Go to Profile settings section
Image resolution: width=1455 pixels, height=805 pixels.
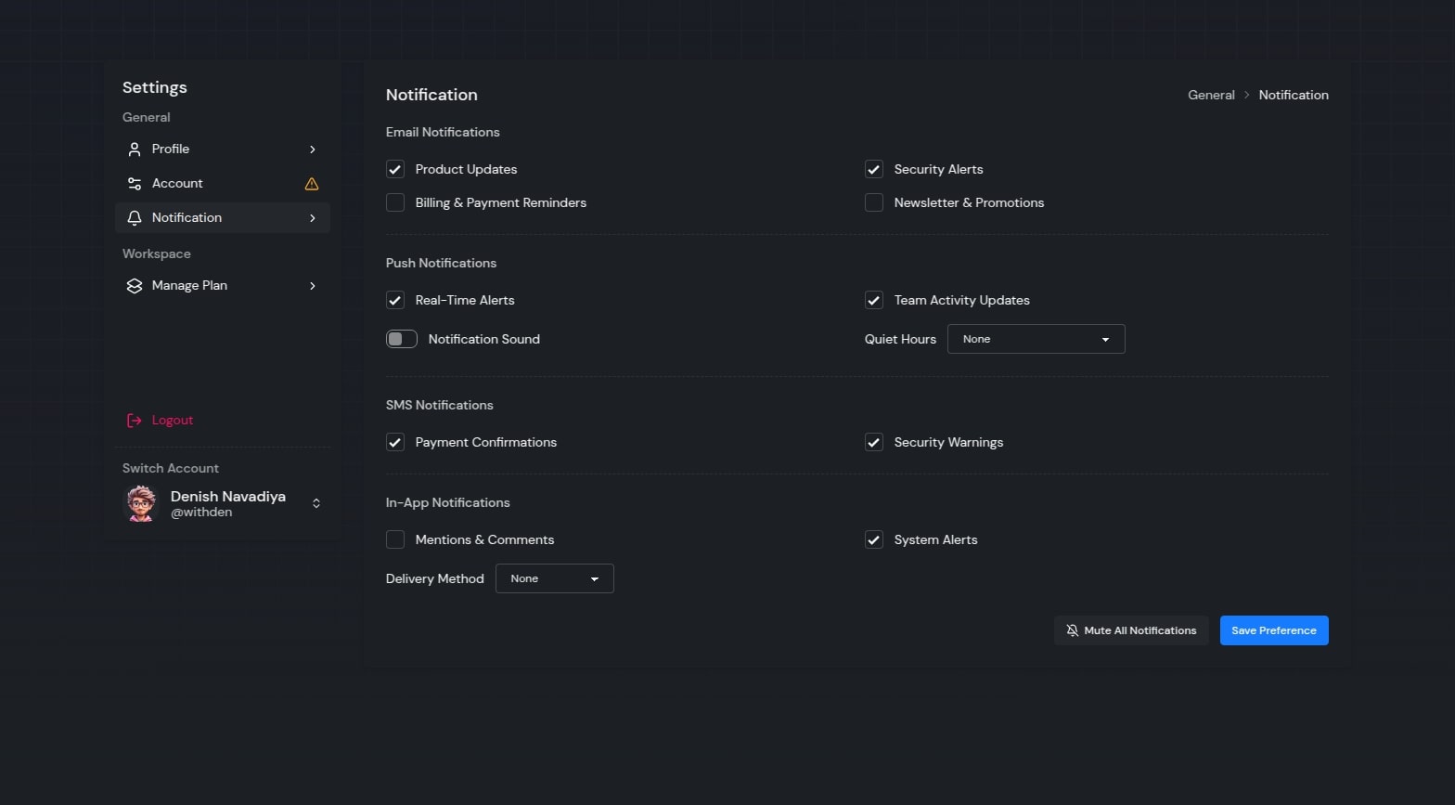pyautogui.click(x=171, y=149)
